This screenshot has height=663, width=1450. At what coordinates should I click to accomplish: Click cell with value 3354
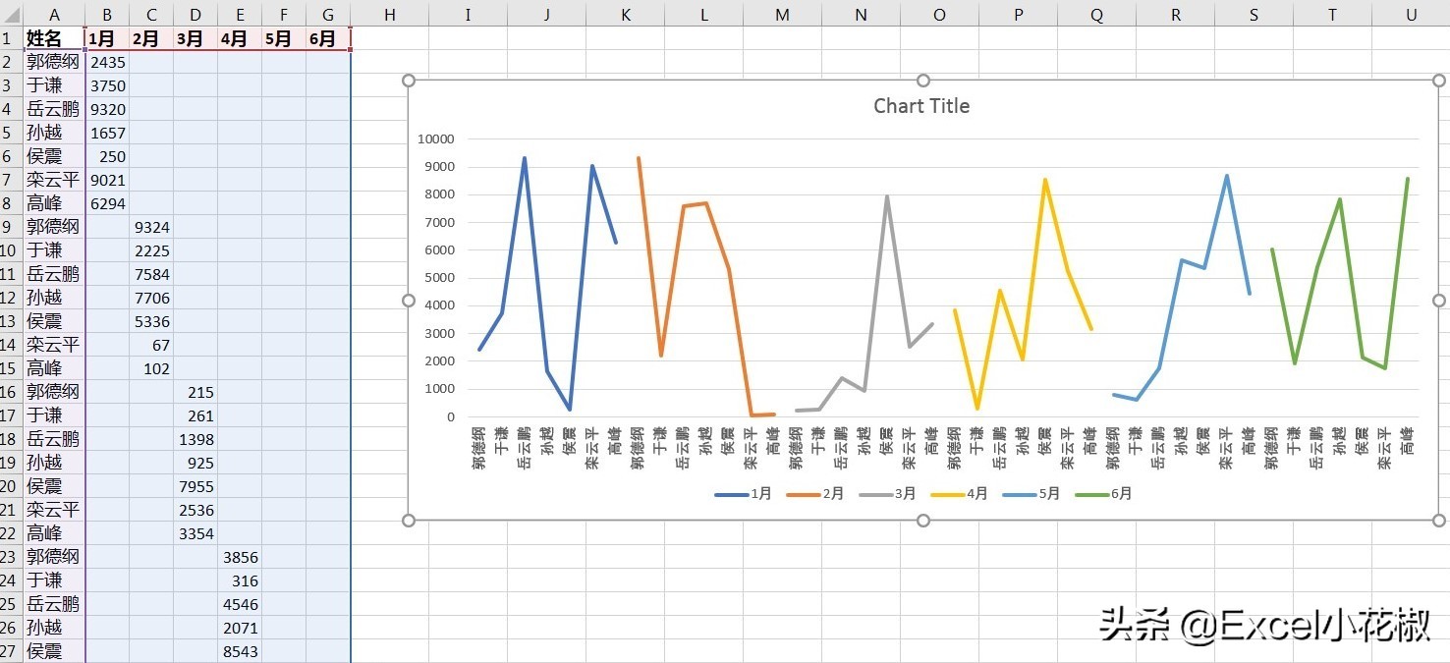(195, 533)
